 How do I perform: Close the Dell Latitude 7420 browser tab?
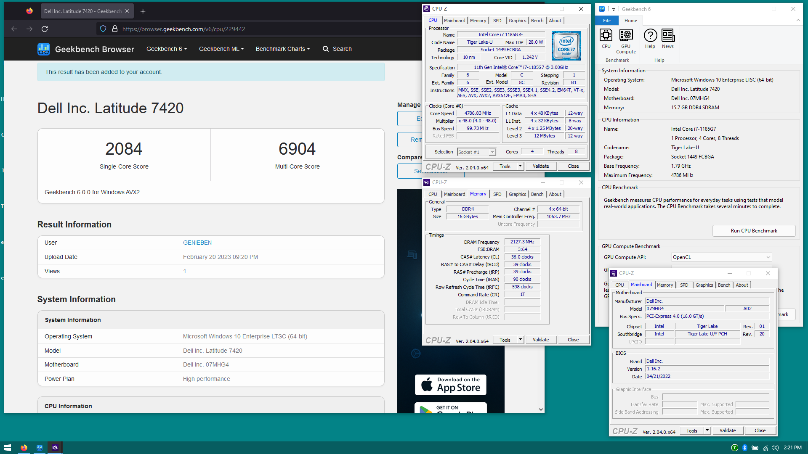pos(127,11)
